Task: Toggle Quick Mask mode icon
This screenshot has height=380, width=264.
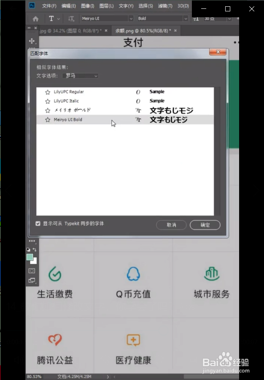Action: pyautogui.click(x=32, y=271)
